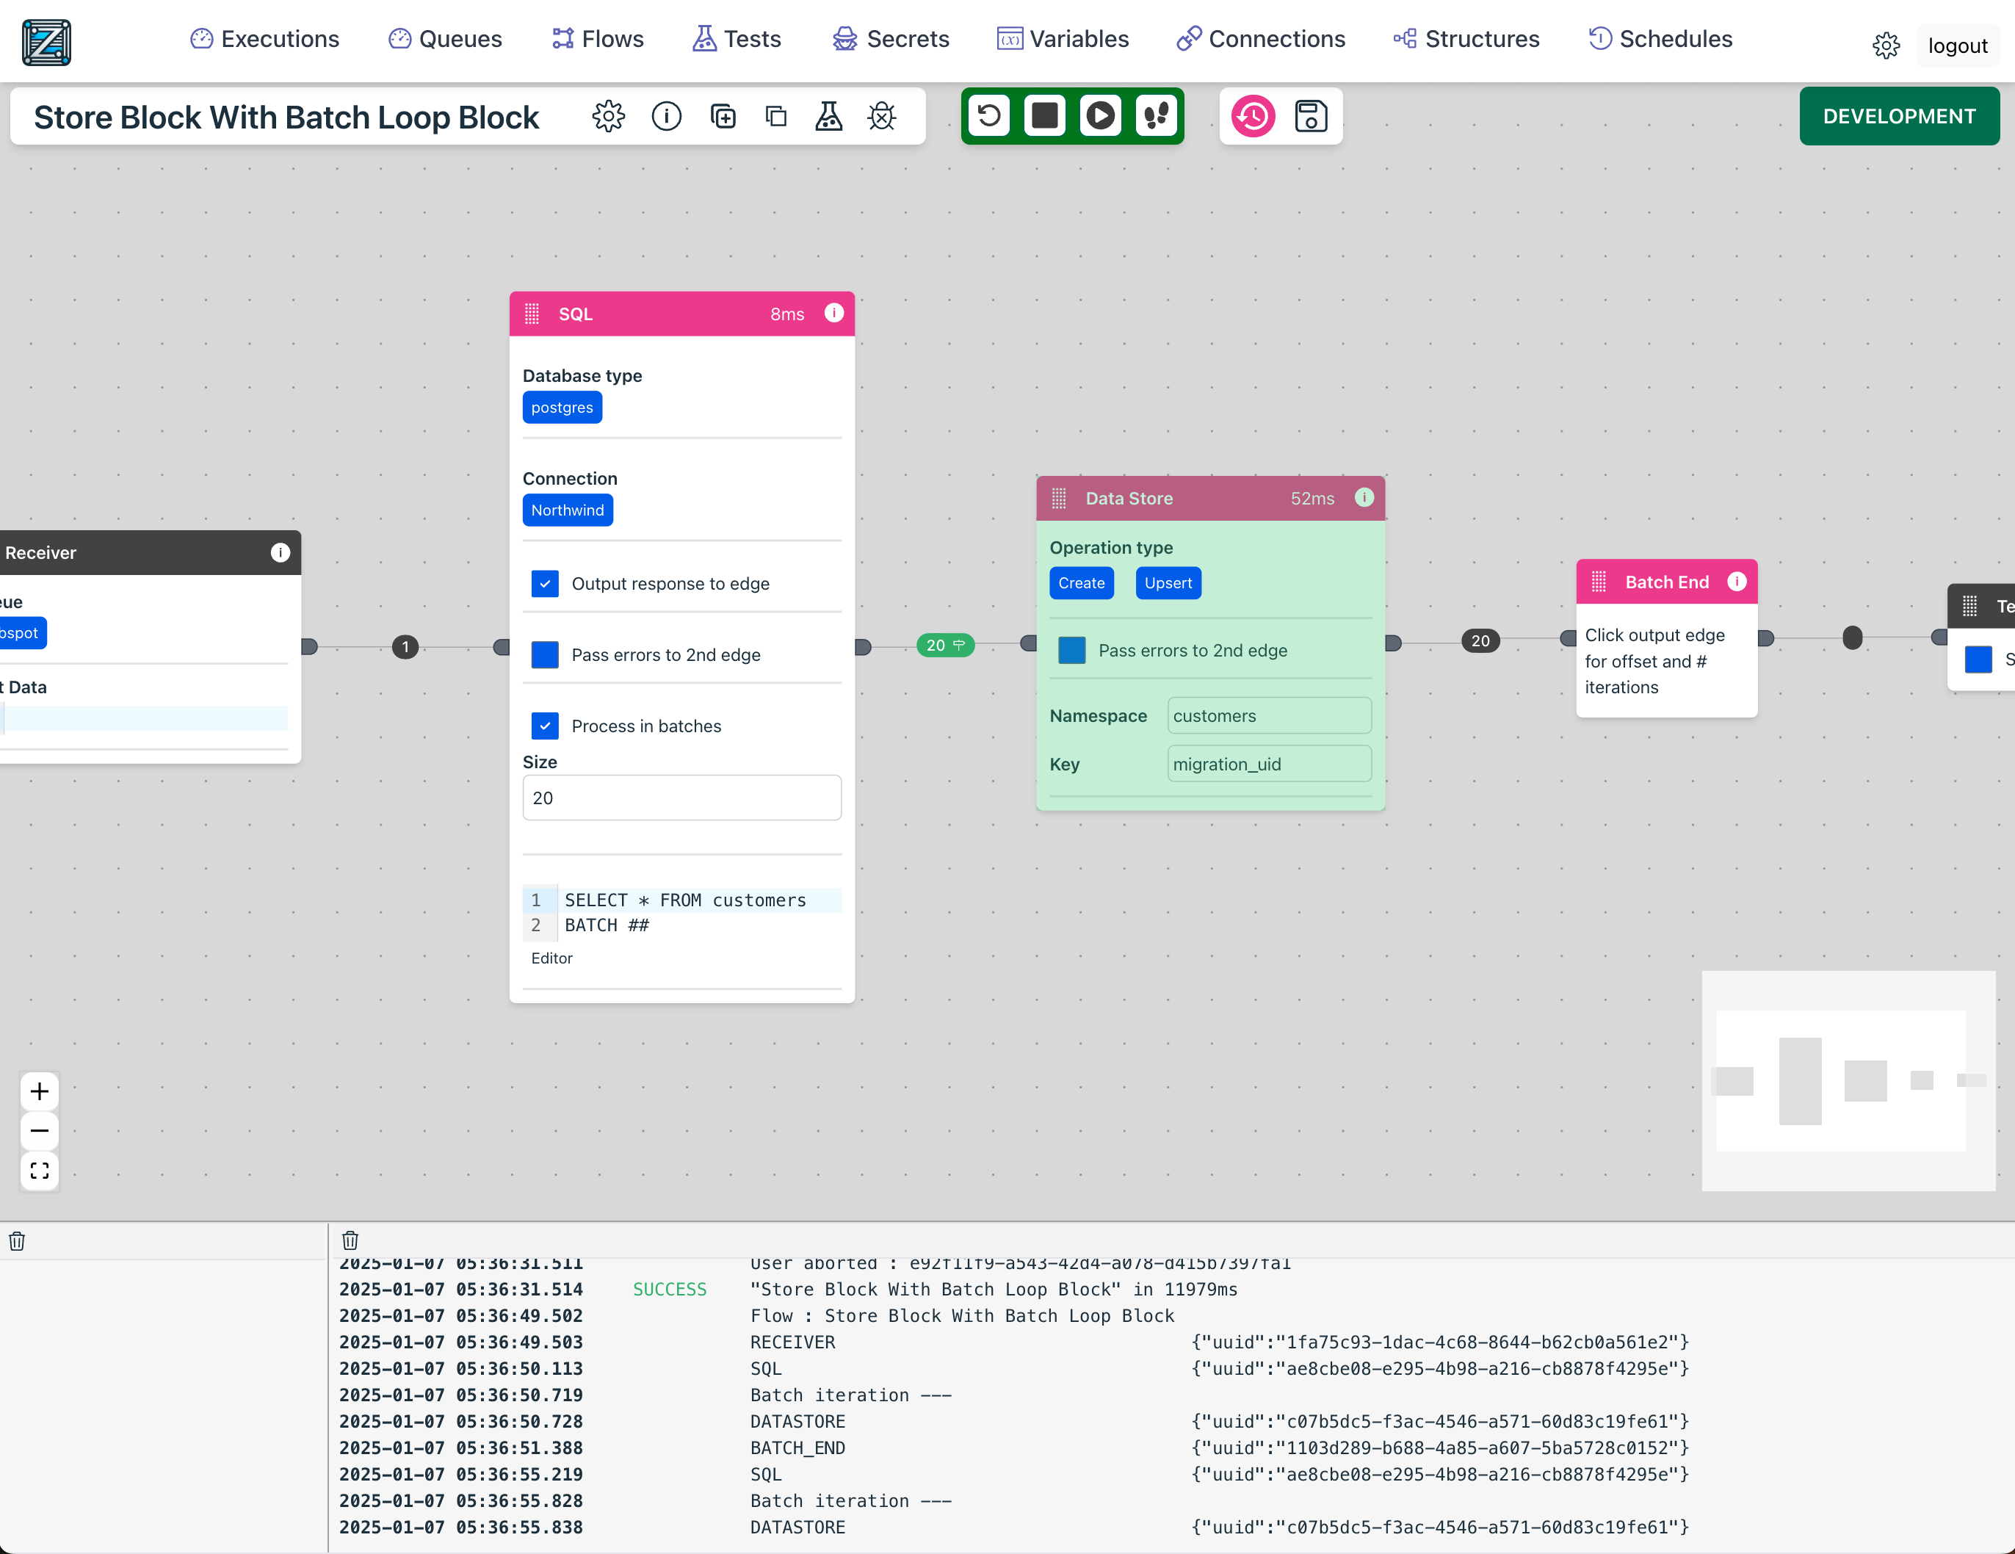
Task: Click the duplicate-with-plus icon in title bar
Action: tap(723, 116)
